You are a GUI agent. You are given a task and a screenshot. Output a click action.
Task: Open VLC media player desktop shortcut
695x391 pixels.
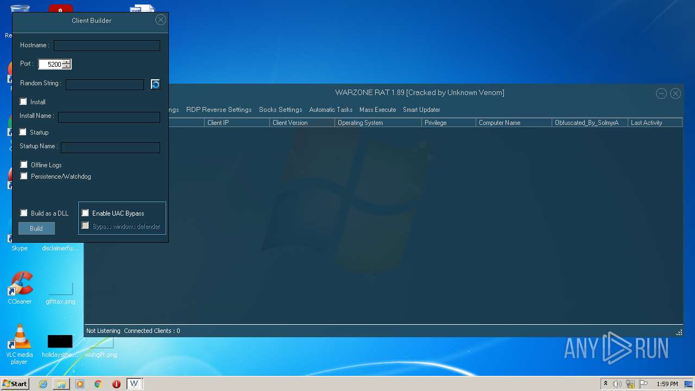pos(20,344)
